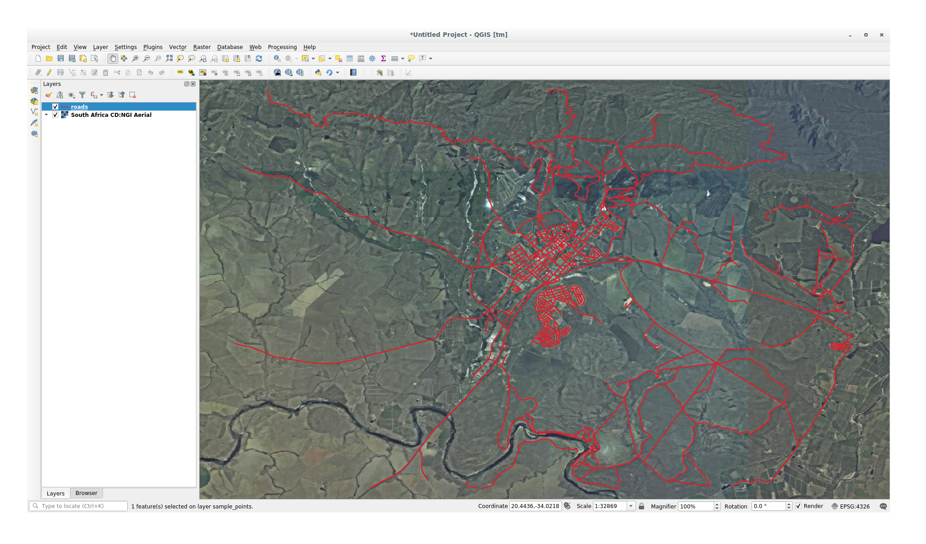Expand the South Africa CD:NGI Aerial tree

tap(46, 115)
